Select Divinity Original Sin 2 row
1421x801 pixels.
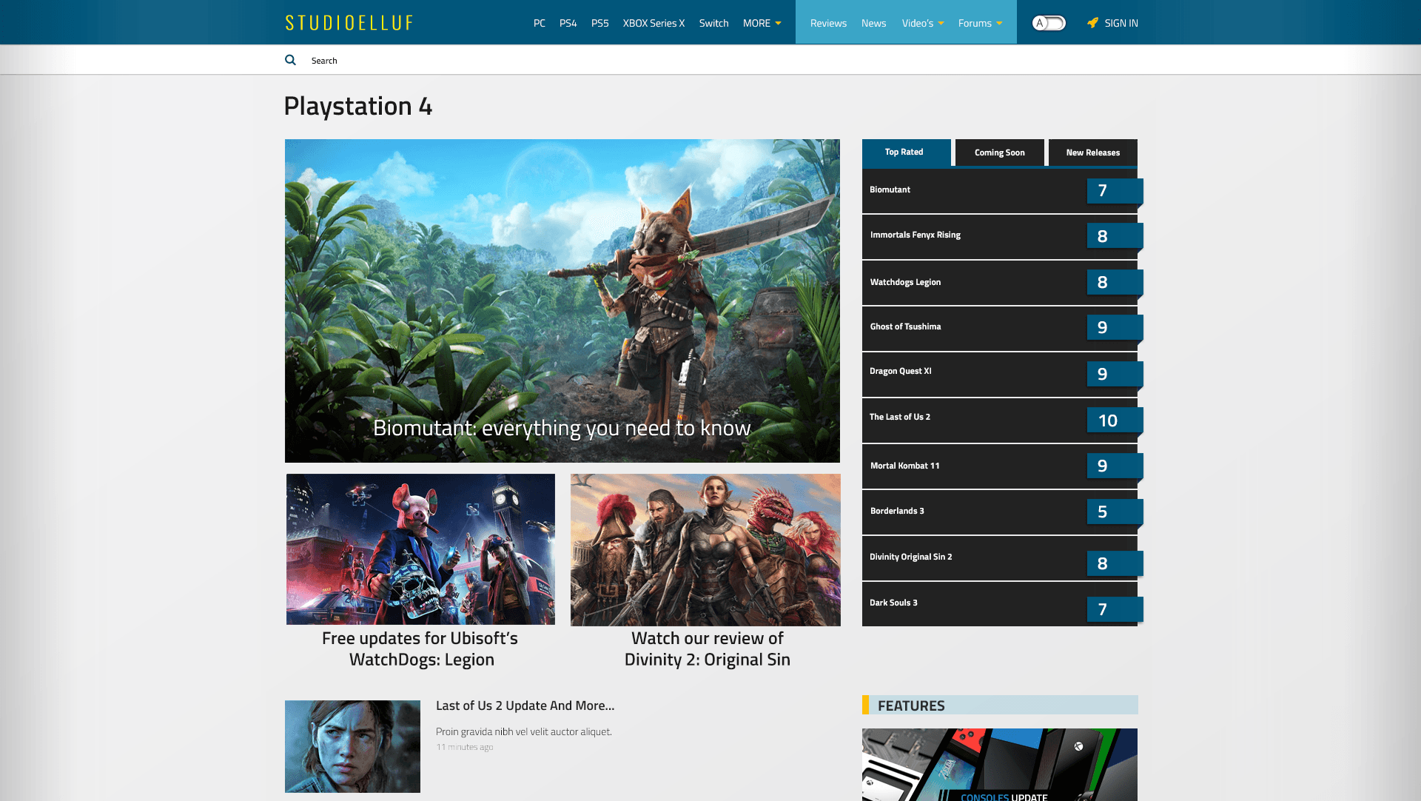point(1000,557)
